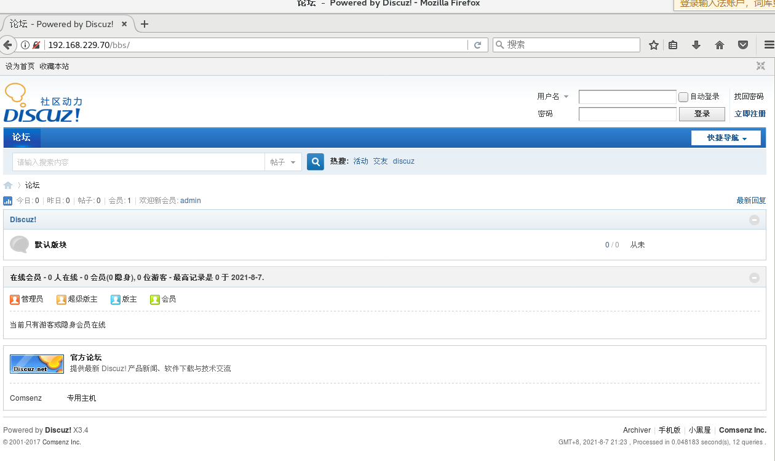Screen dimensions: 775x461
Task: Focus the username input field
Action: [x=627, y=97]
